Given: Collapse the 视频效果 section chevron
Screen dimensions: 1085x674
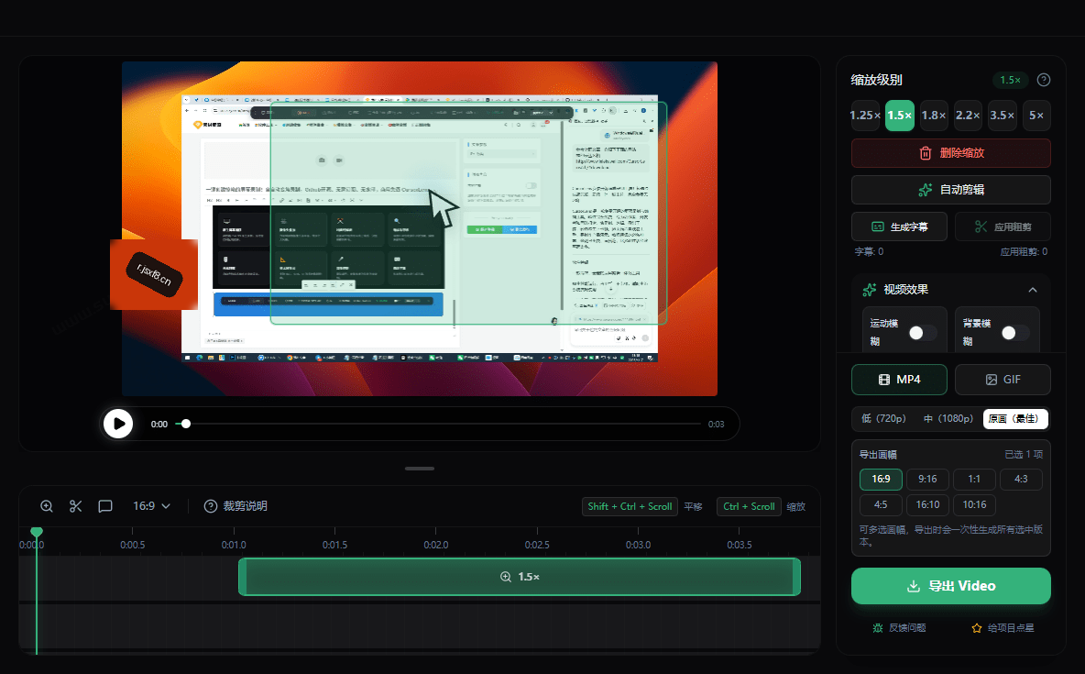Looking at the screenshot, I should click(1033, 290).
